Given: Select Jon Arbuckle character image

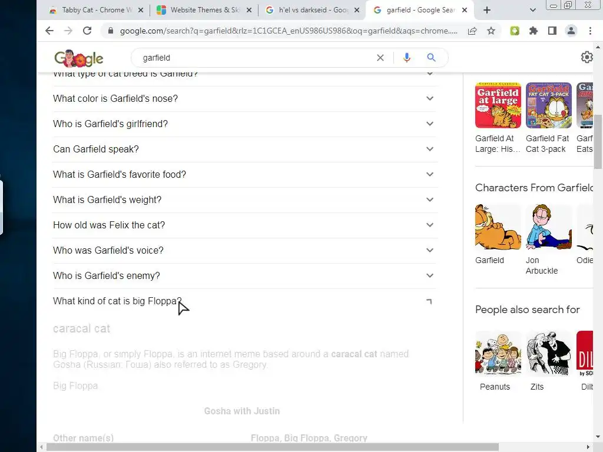Looking at the screenshot, I should coord(549,227).
